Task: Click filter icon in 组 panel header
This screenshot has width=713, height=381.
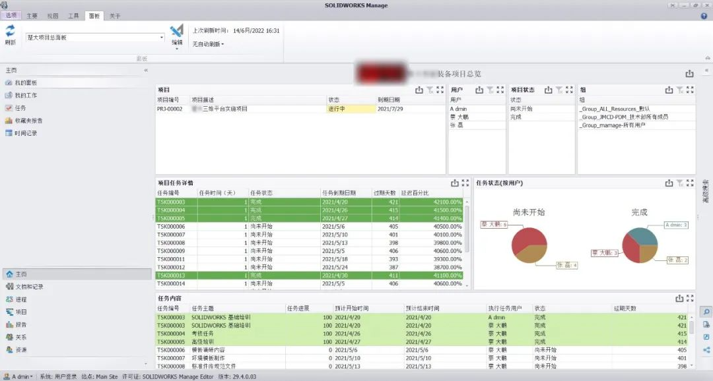Action: point(680,90)
